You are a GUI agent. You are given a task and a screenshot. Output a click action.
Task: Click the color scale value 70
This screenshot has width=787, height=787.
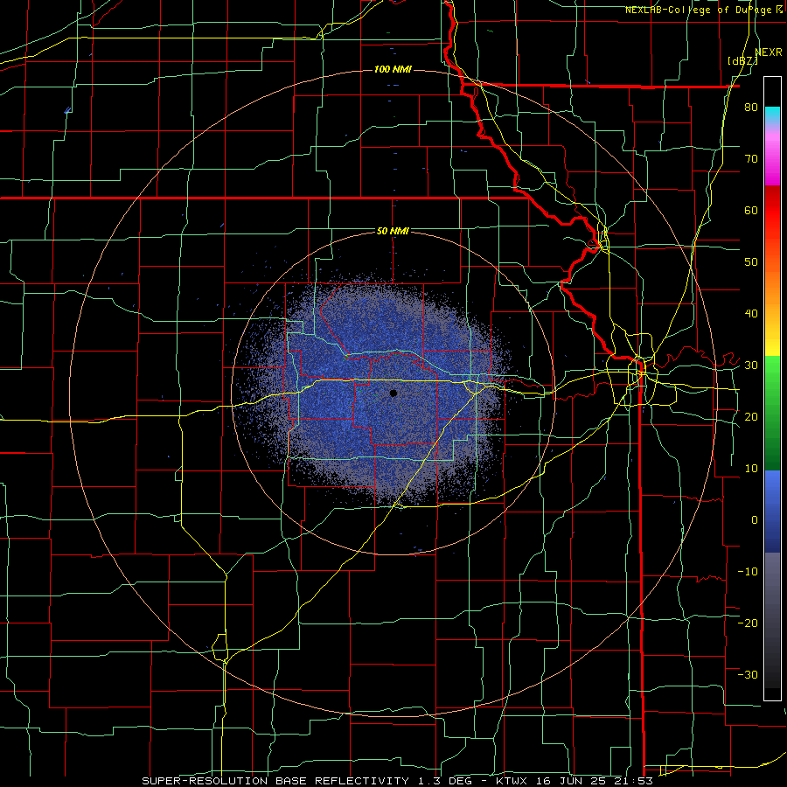pos(751,159)
